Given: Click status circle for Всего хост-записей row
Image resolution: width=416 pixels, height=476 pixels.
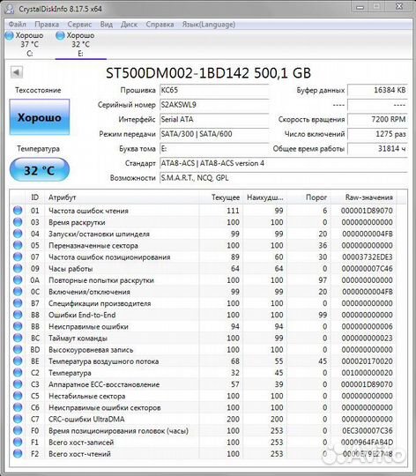Looking at the screenshot, I should [x=18, y=442].
